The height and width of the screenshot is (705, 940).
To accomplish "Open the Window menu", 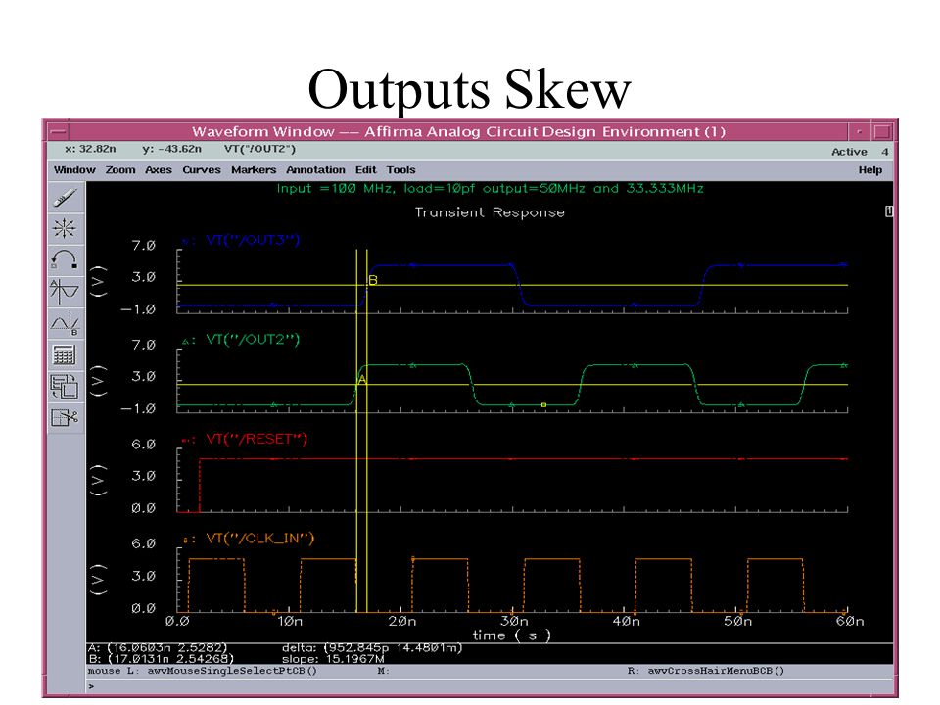I will 74,170.
